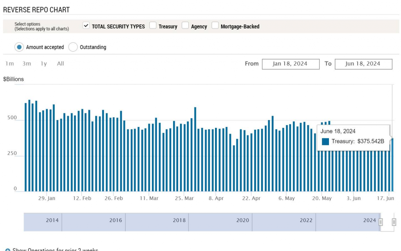Uncheck the Total Security Types checkbox
The height and width of the screenshot is (251, 401).
coord(86,26)
